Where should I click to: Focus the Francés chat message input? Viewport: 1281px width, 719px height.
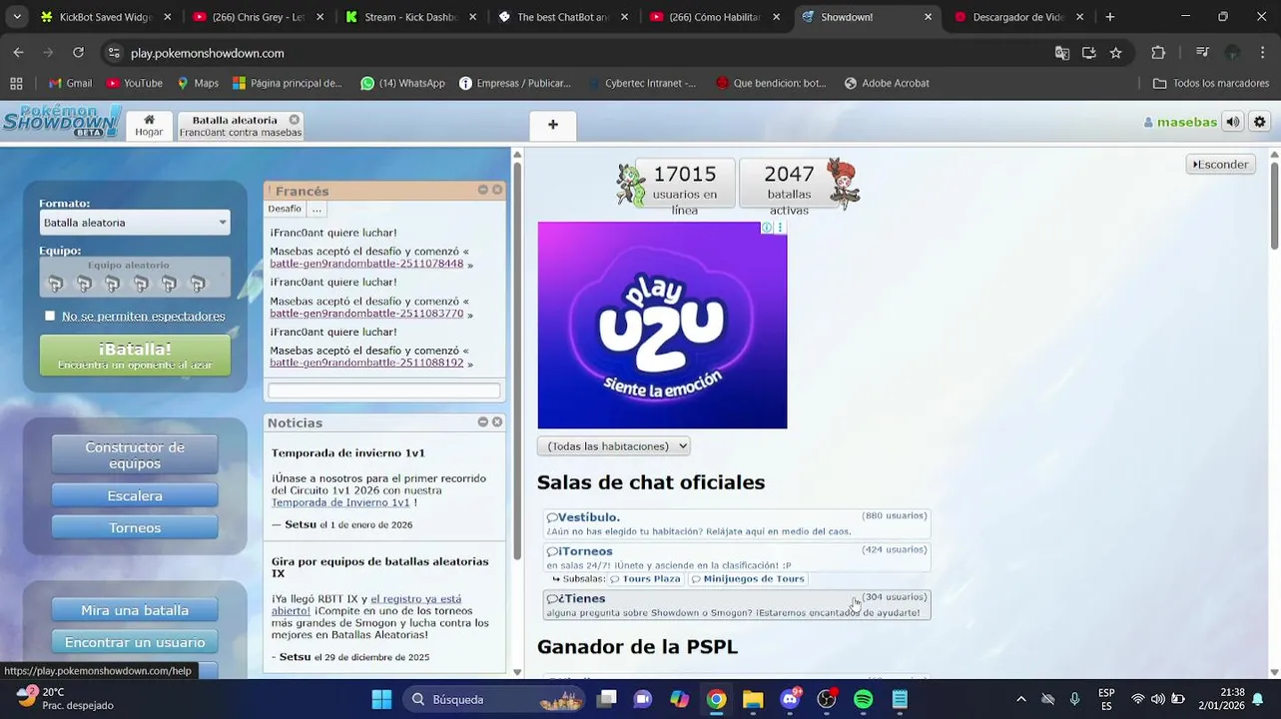[383, 390]
